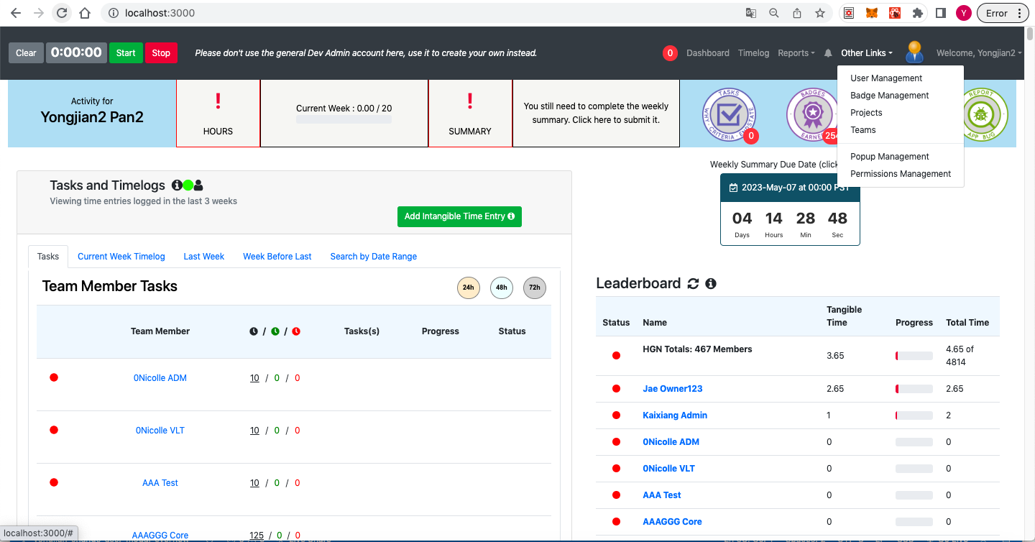Viewport: 1035px width, 542px height.
Task: Switch to the Current Week Timelog tab
Action: click(121, 257)
